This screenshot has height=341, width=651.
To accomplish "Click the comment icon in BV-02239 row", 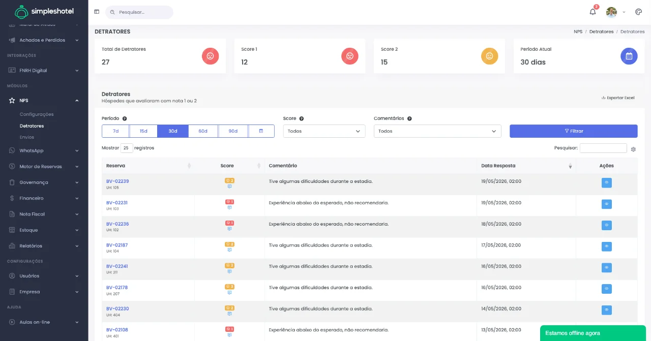I will [229, 187].
